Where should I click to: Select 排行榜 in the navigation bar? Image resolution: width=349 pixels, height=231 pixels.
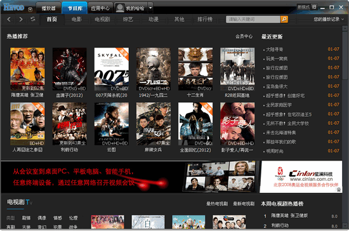(x=205, y=20)
